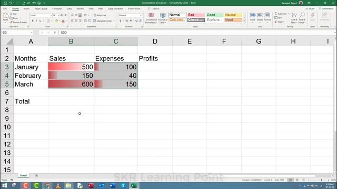Click the Format Painter brush
This screenshot has width=337, height=189.
pyautogui.click(x=18, y=22)
